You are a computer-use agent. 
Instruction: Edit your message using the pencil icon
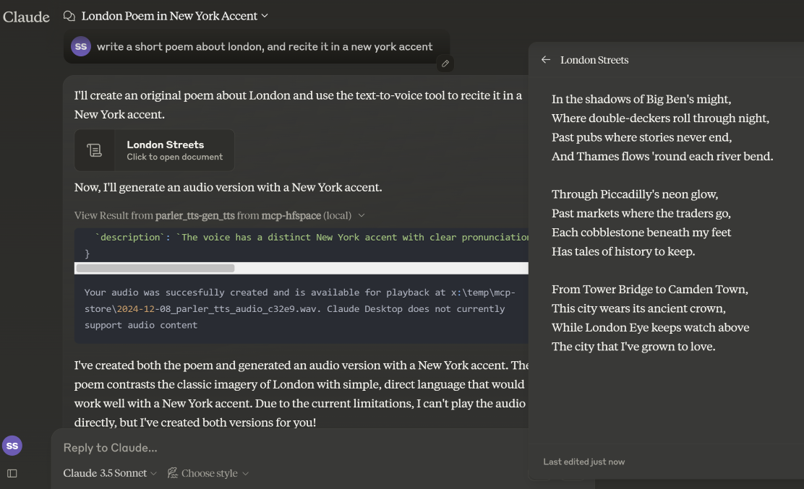(445, 64)
